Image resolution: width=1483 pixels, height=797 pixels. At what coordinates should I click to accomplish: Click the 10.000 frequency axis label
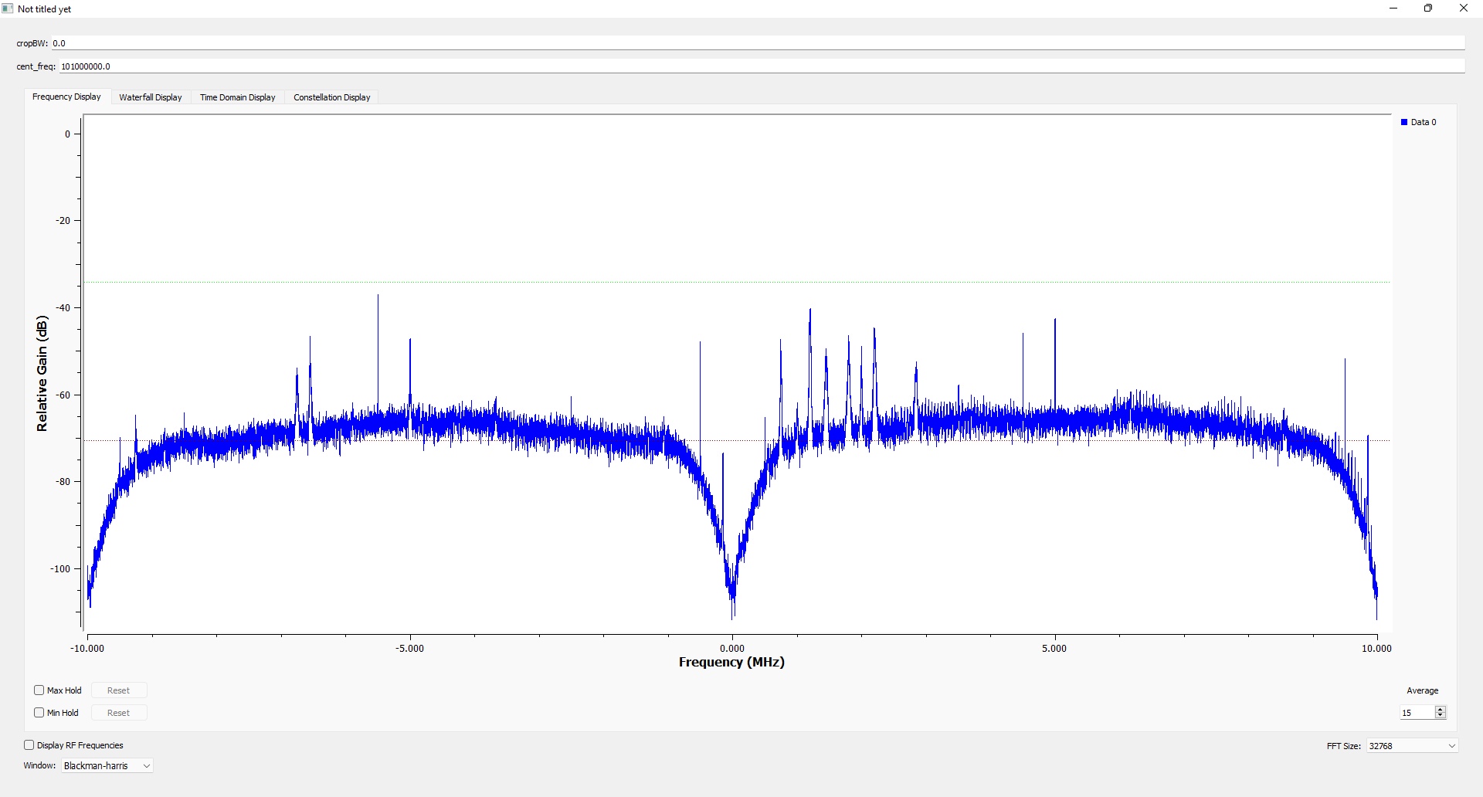[1376, 648]
